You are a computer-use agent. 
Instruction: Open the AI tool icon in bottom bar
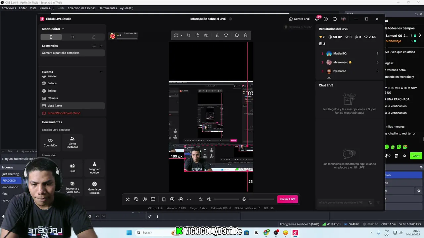tap(144, 199)
